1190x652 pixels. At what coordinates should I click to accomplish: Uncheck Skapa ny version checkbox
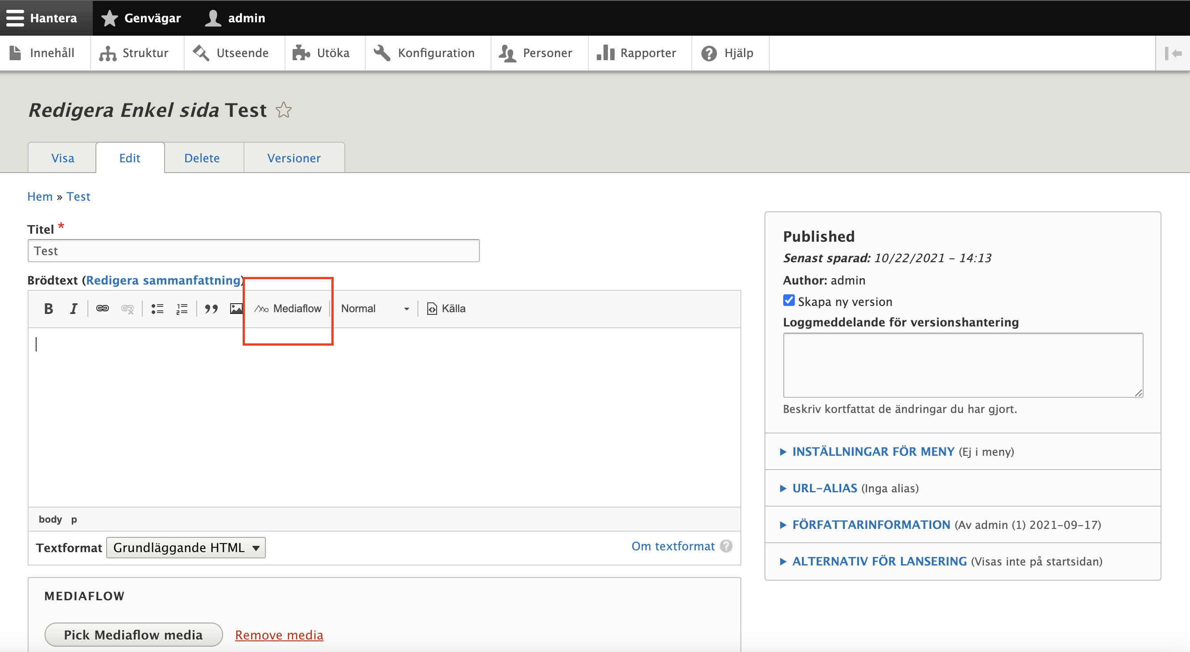point(789,301)
